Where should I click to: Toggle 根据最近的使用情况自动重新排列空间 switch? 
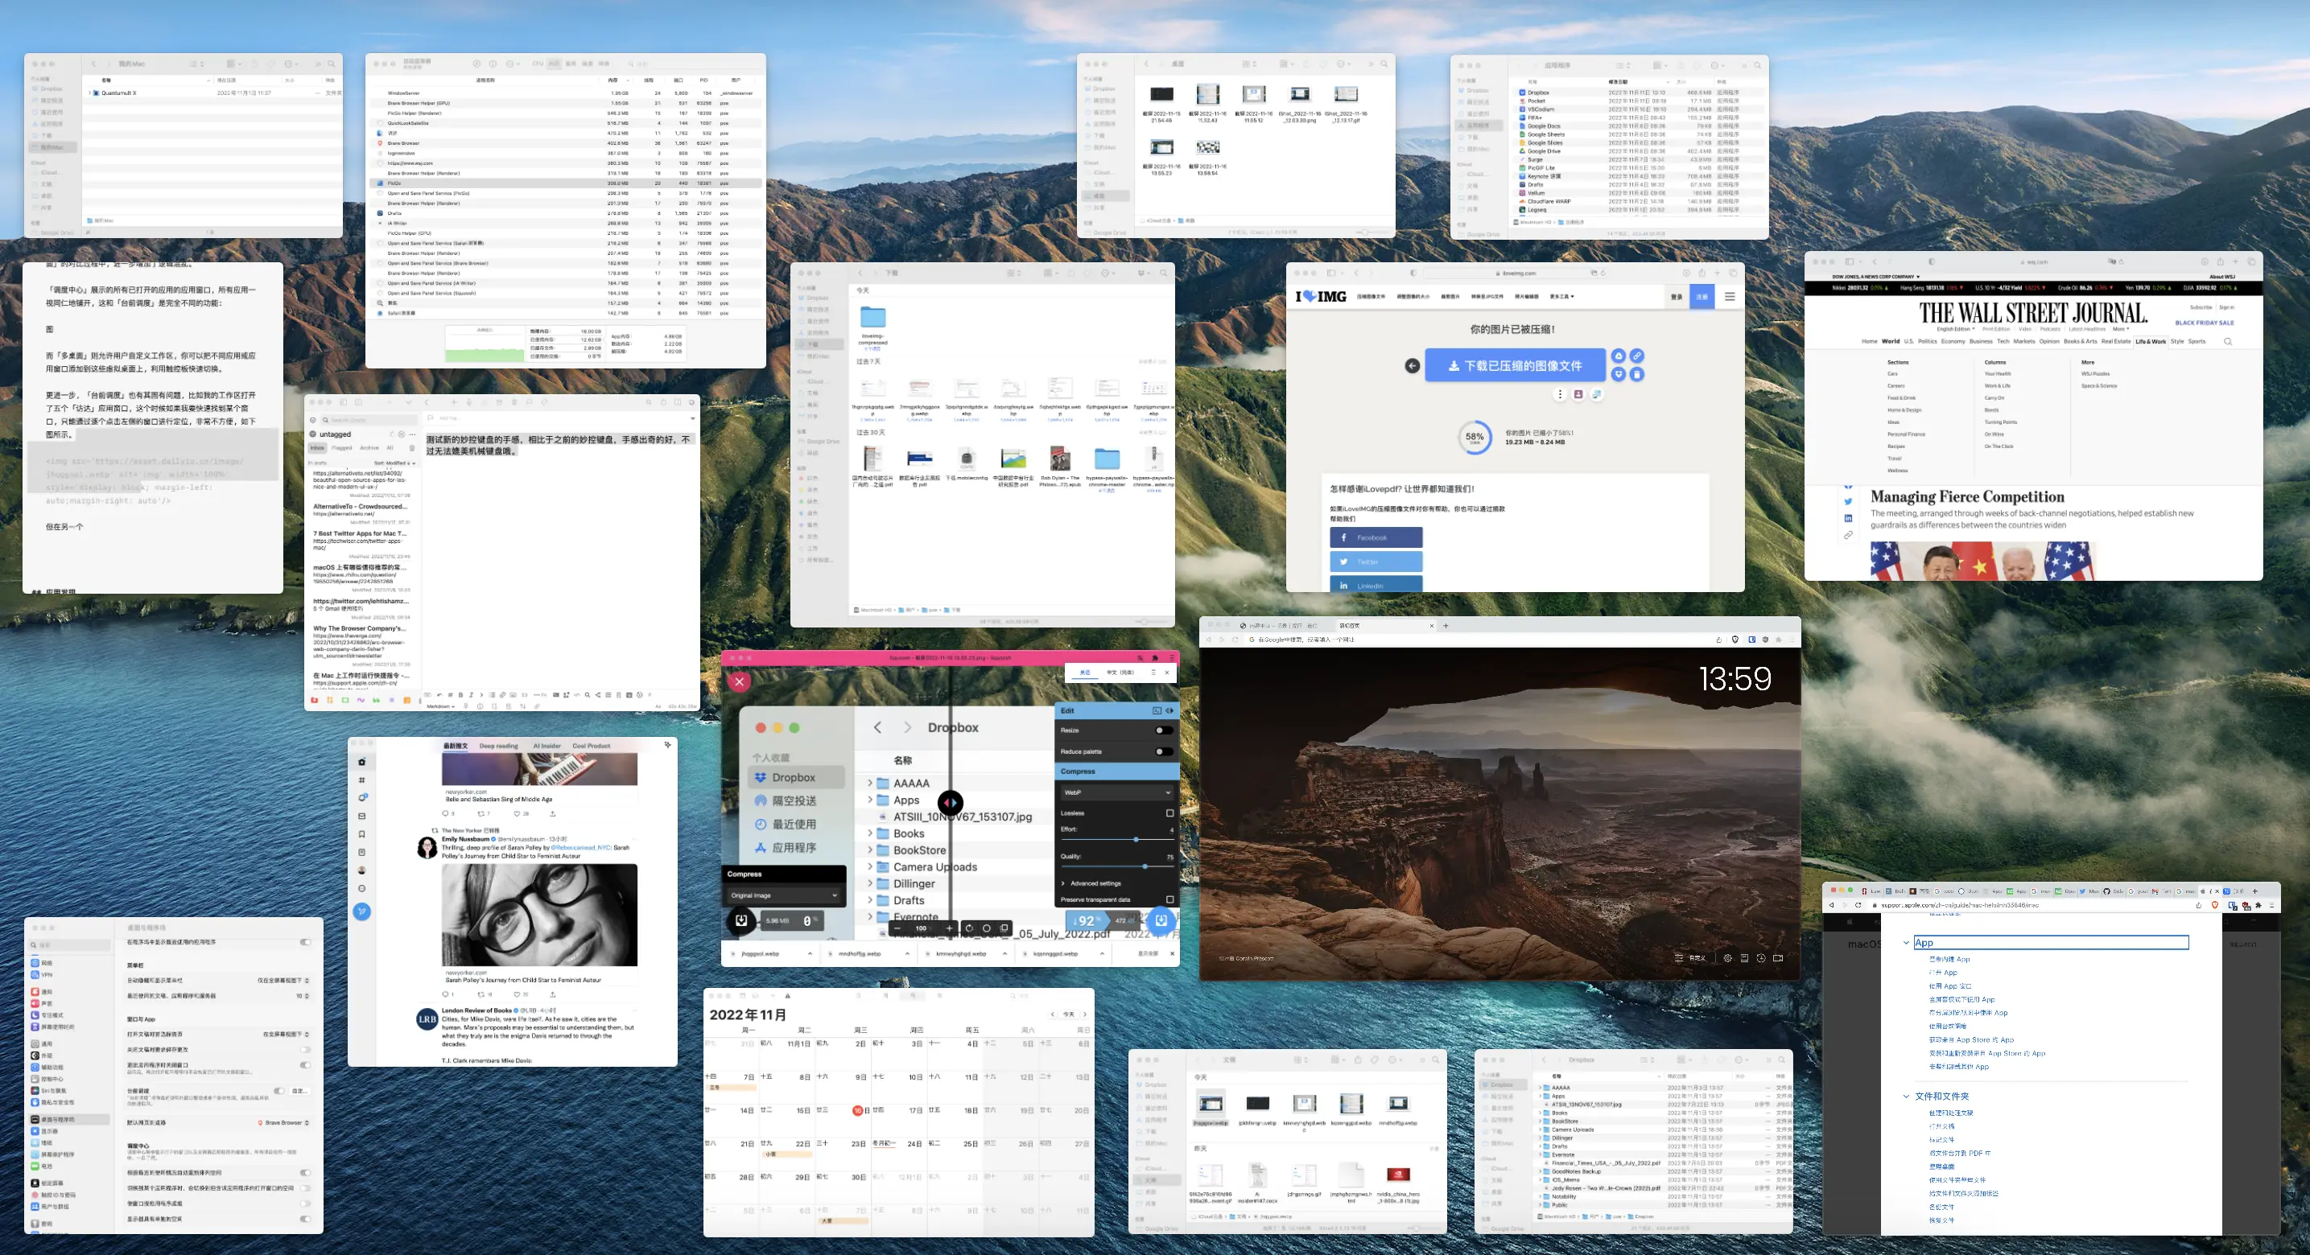click(x=306, y=1172)
